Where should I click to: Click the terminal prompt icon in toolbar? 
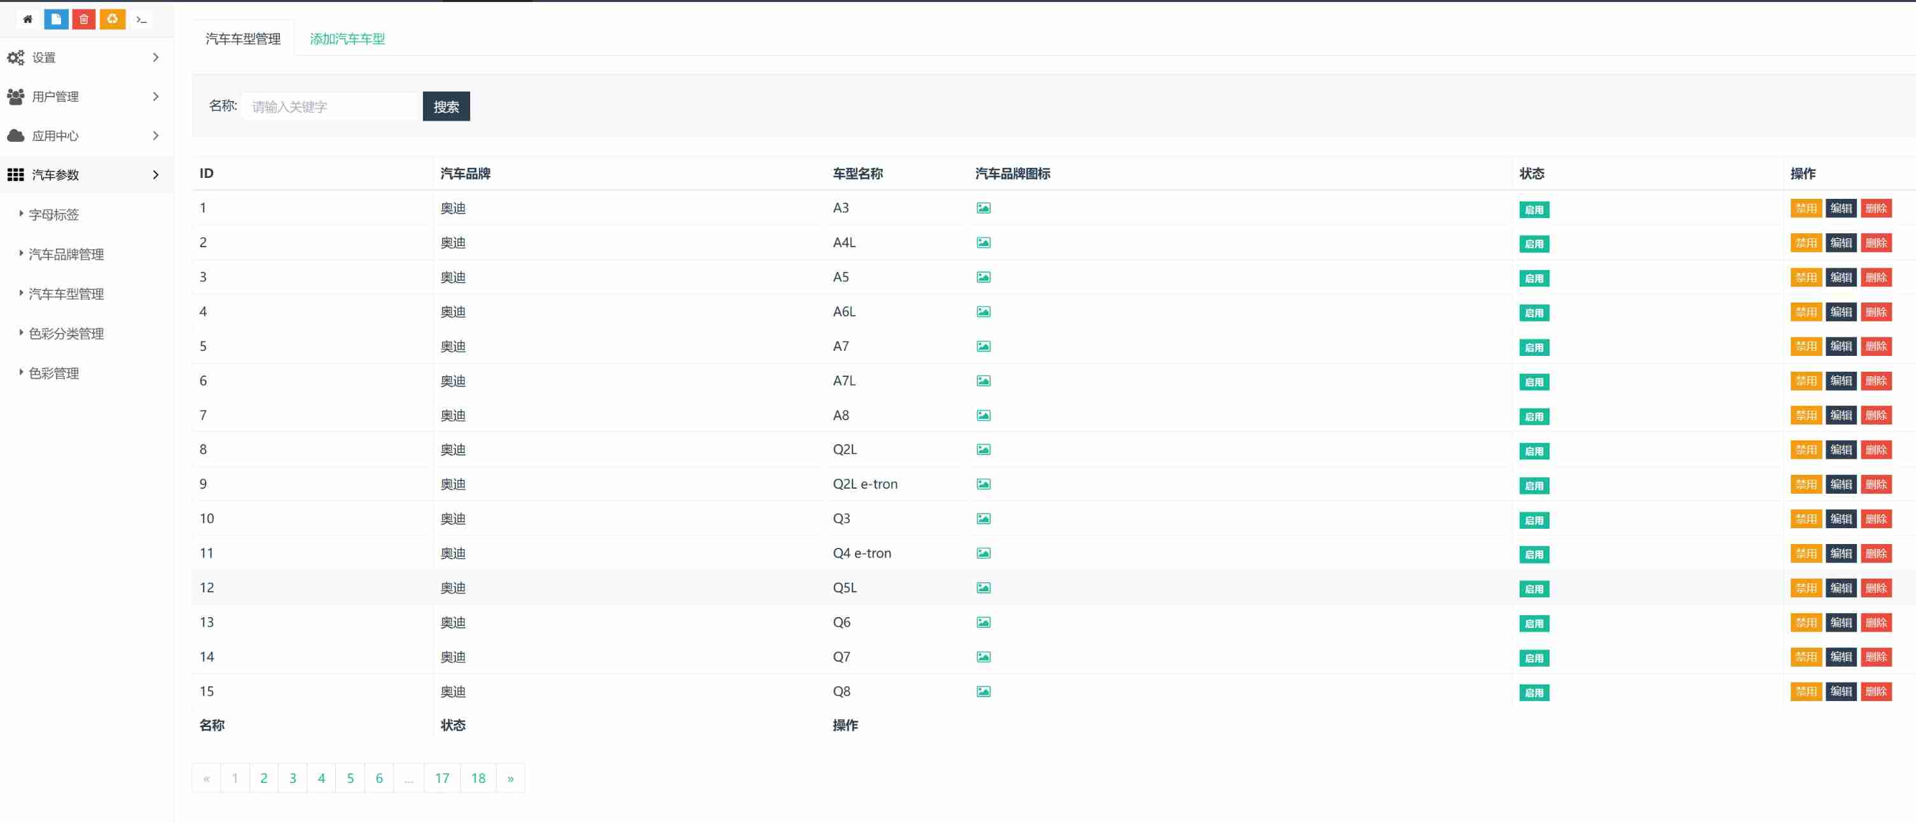tap(141, 19)
